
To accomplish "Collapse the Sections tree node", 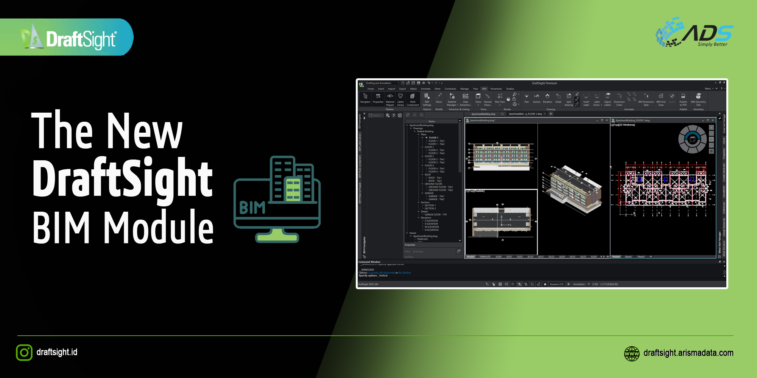I will tap(419, 202).
